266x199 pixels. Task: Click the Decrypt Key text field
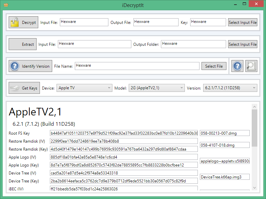[208, 22]
